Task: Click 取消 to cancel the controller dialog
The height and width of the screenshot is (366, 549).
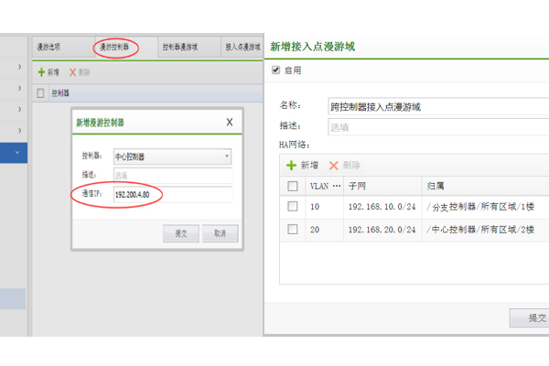Action: (220, 233)
